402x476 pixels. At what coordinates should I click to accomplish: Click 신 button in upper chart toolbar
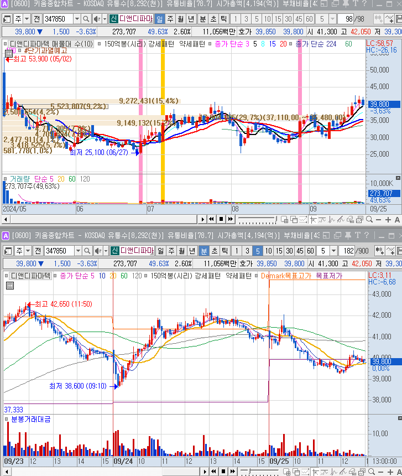(113, 19)
